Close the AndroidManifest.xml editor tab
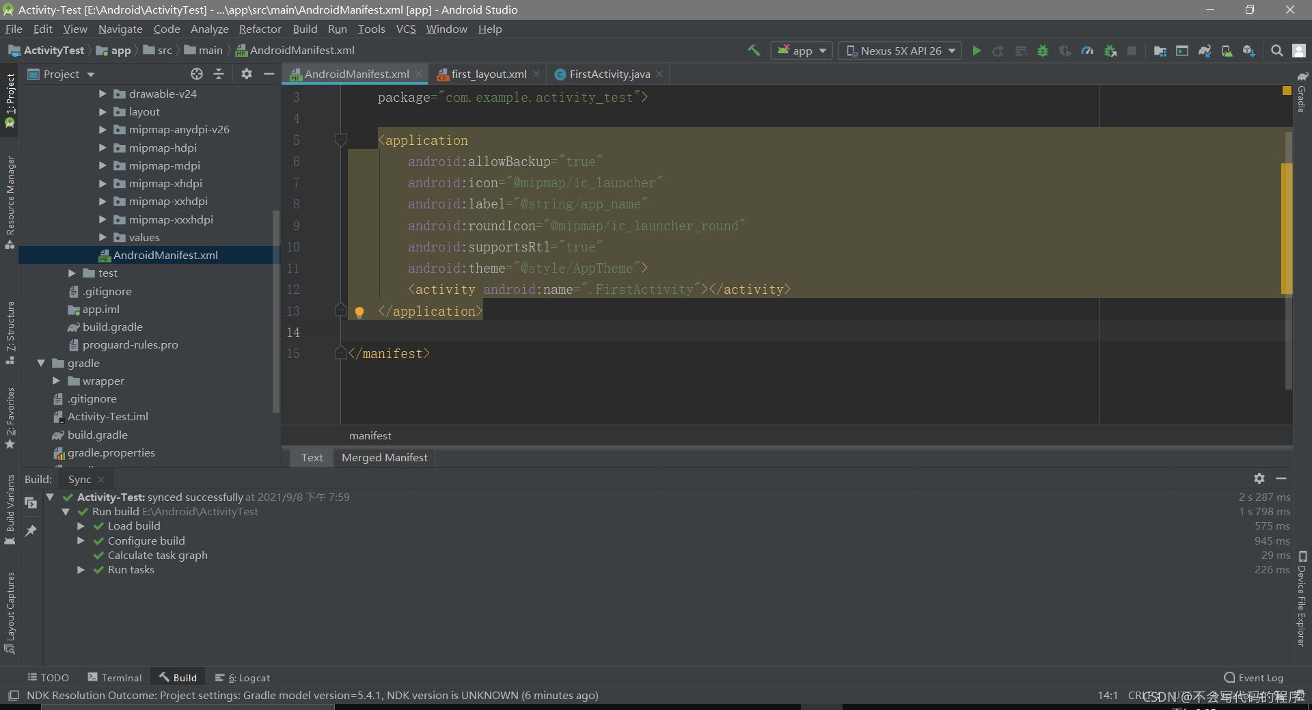The image size is (1312, 710). click(x=419, y=74)
